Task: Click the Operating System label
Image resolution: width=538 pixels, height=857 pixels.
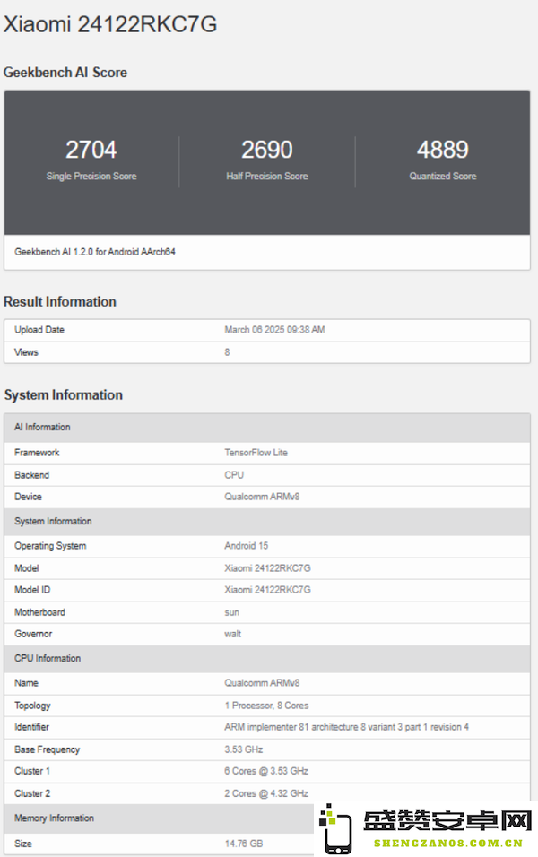Action: 50,545
